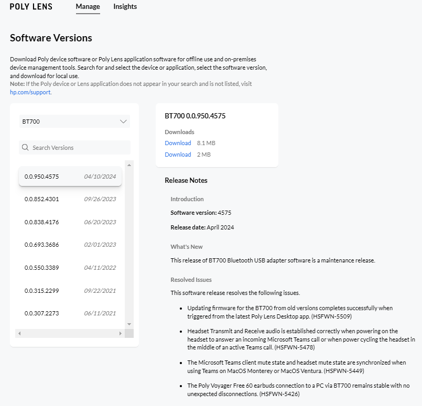Click the magnifier search icon
Screen dimensions: 422x406
pos(25,147)
